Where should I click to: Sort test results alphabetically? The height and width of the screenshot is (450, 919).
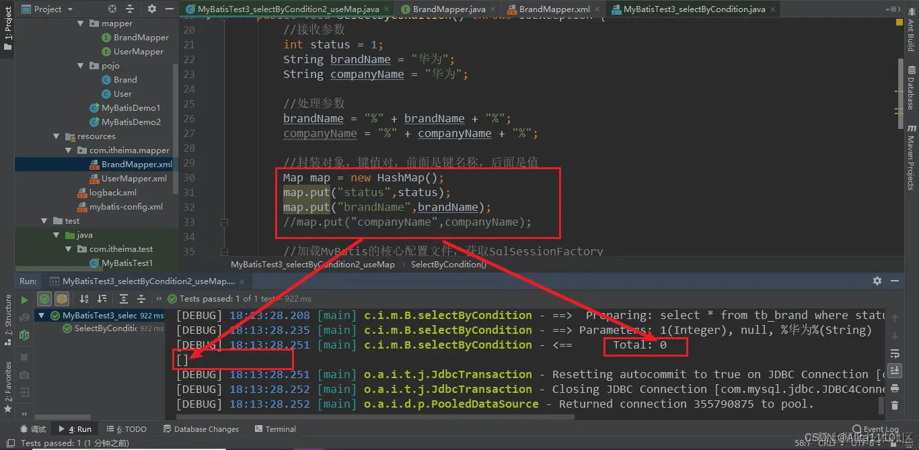[x=85, y=299]
